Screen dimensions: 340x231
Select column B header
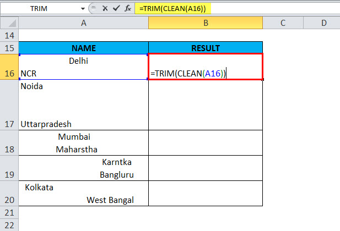click(x=206, y=23)
